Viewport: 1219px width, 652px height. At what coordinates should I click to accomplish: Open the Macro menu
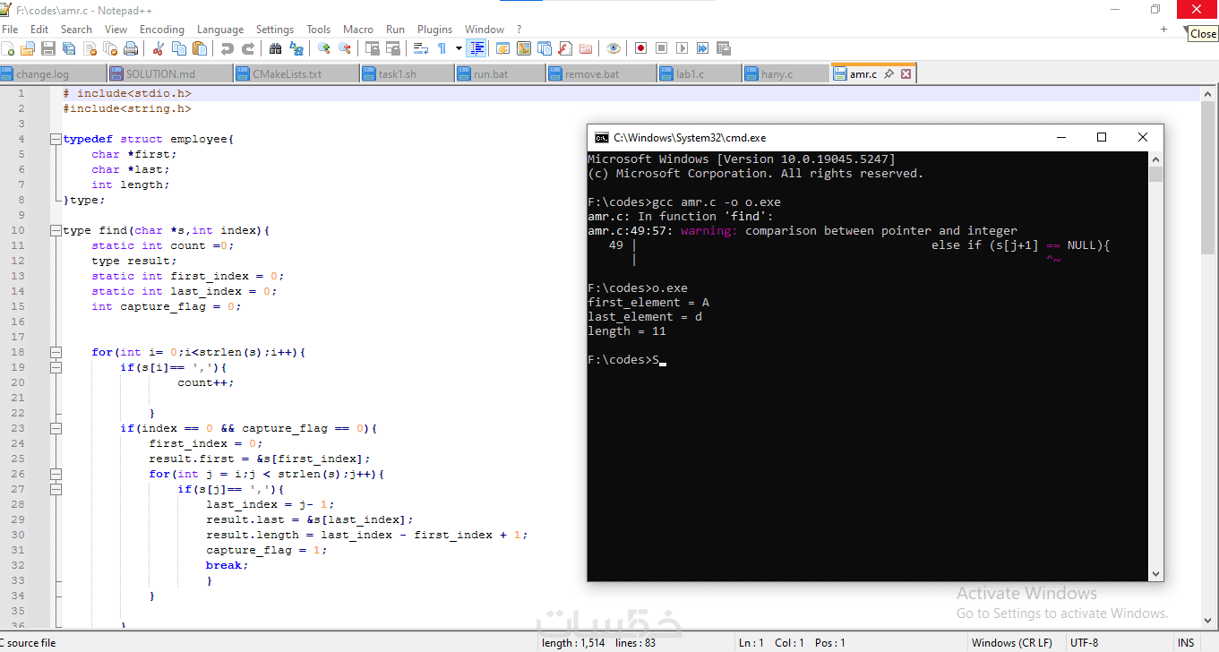pyautogui.click(x=358, y=30)
